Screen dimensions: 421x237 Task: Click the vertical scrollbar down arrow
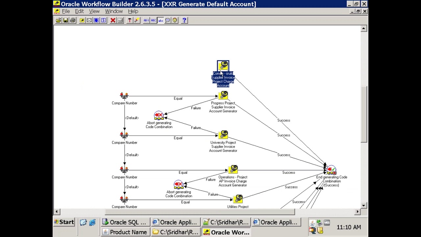(x=363, y=205)
